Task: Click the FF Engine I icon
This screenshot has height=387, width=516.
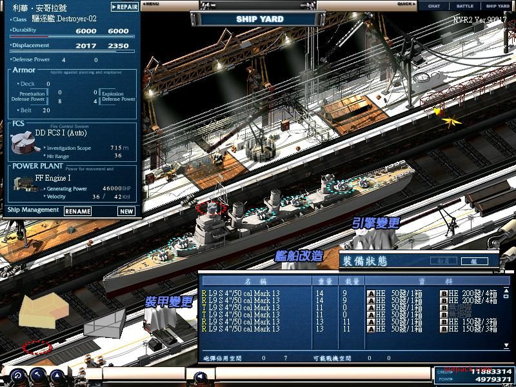Action: (x=22, y=183)
